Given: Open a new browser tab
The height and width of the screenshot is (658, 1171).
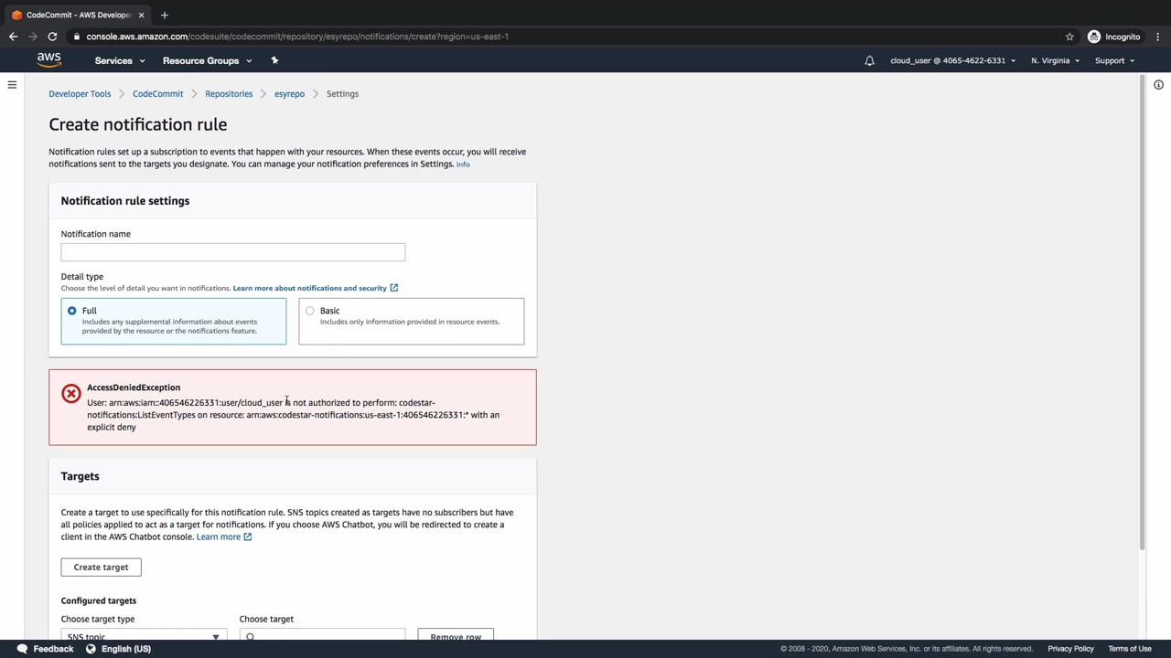Looking at the screenshot, I should point(165,15).
